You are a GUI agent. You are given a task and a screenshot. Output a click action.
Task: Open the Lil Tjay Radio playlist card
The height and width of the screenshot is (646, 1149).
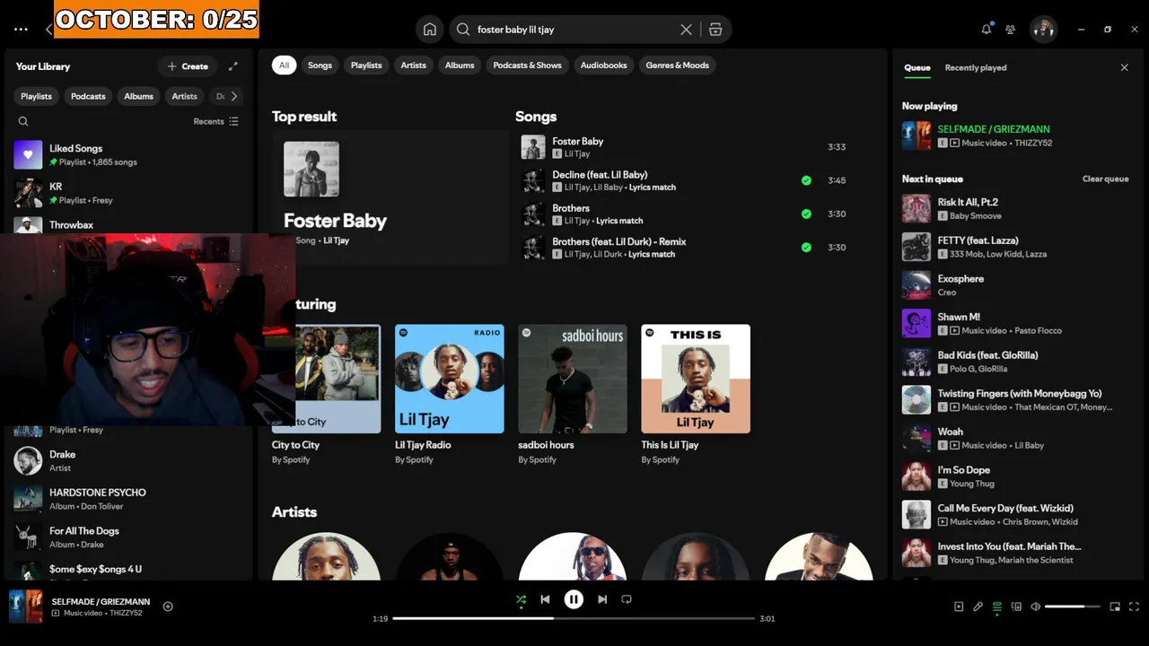450,395
